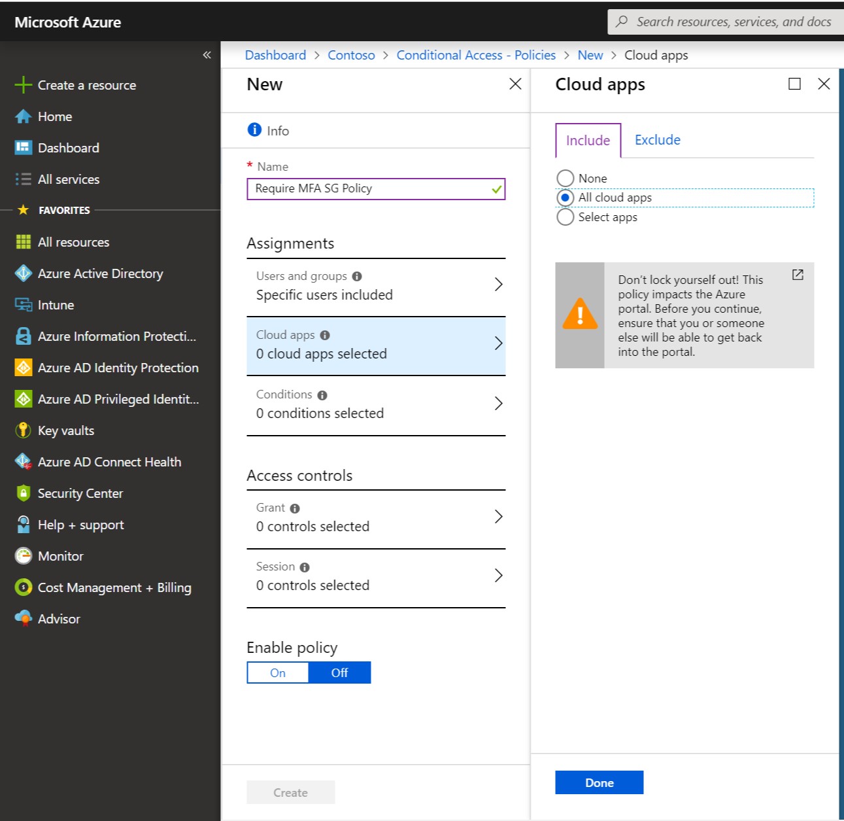Click the Search resources, services, and docs box
This screenshot has height=821, width=844.
[x=726, y=22]
